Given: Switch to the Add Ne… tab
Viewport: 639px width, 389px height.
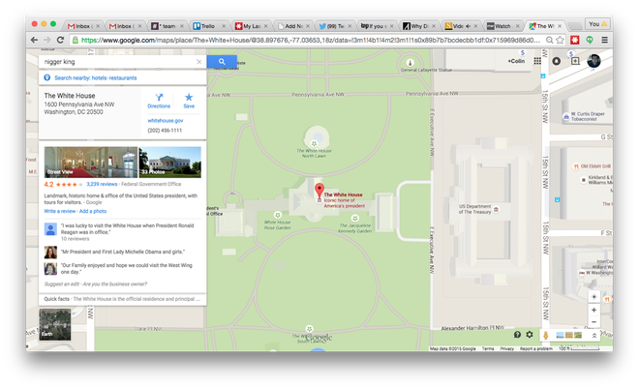Looking at the screenshot, I should [292, 26].
